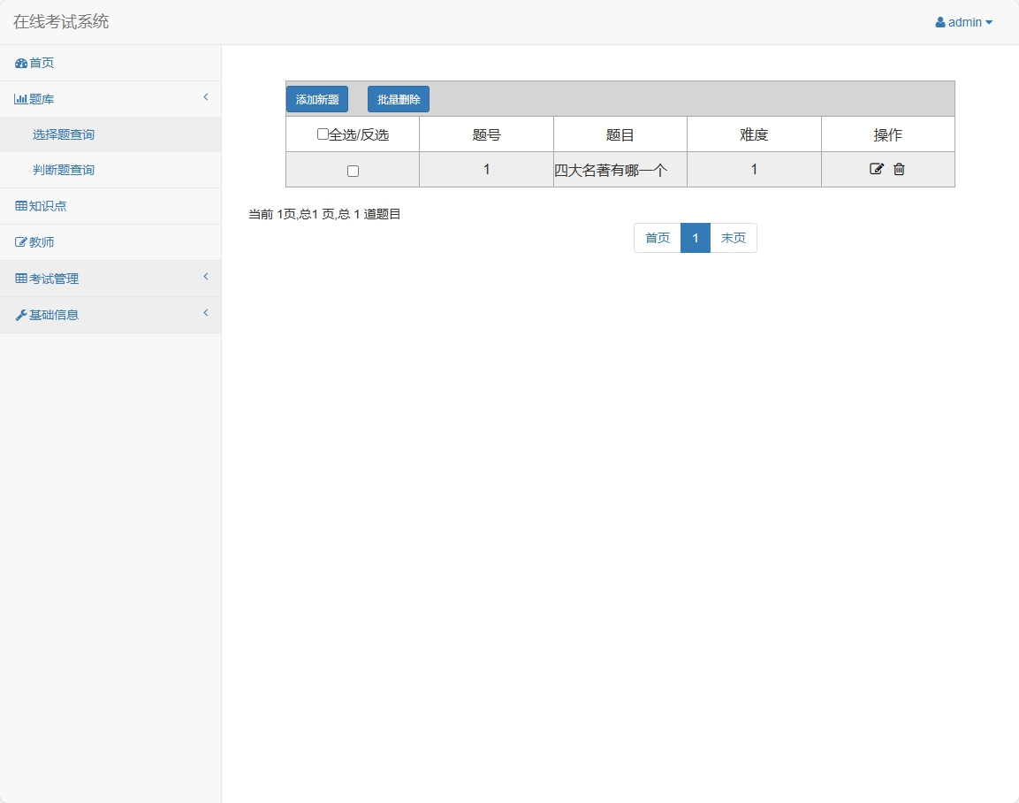The height and width of the screenshot is (803, 1019).
Task: Go to 首页 in pagination
Action: [657, 238]
